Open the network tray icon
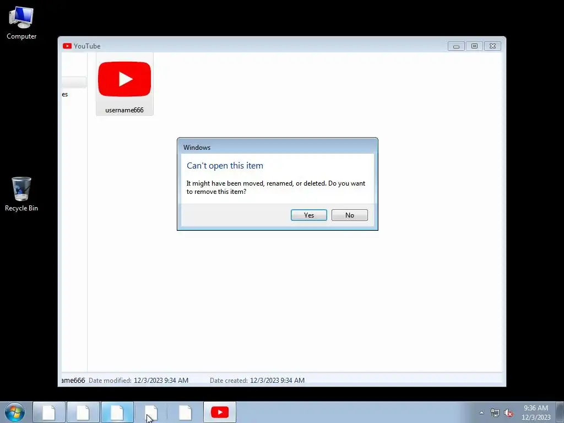The height and width of the screenshot is (423, 564). coord(495,413)
